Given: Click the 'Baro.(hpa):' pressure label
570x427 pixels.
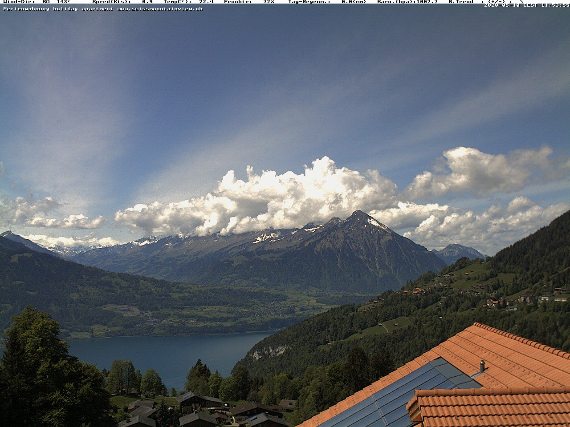Looking at the screenshot, I should point(396,2).
